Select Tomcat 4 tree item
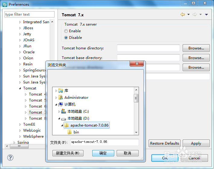The image size is (214, 169). click(x=37, y=94)
